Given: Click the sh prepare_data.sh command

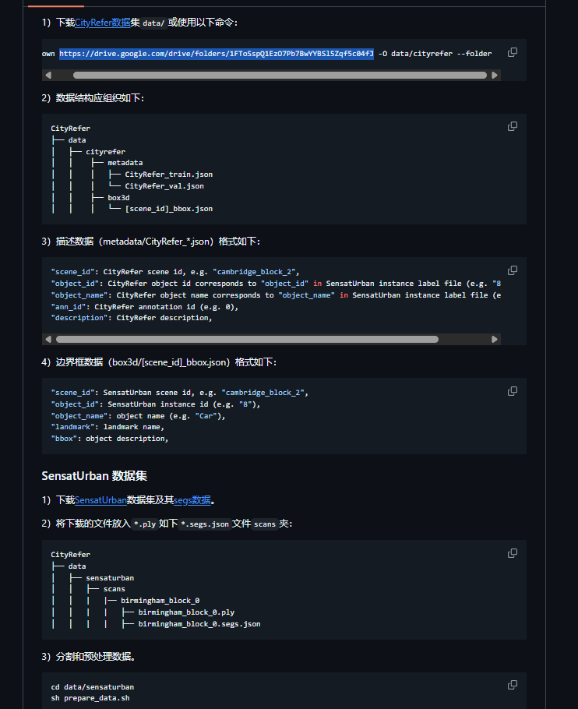Looking at the screenshot, I should pyautogui.click(x=90, y=698).
